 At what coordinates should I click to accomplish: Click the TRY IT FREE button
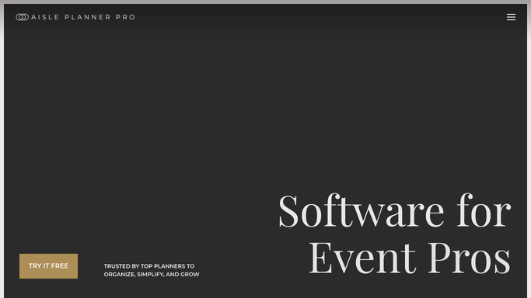pyautogui.click(x=48, y=266)
